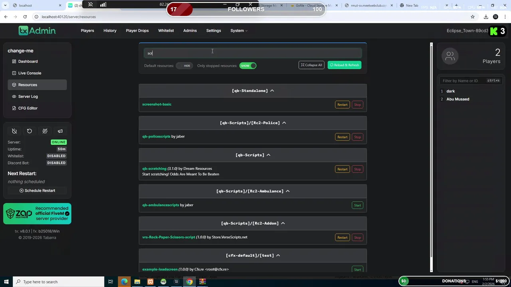Click the ZAP Hosting banner
Screen dimensions: 511x287
[x=37, y=214]
